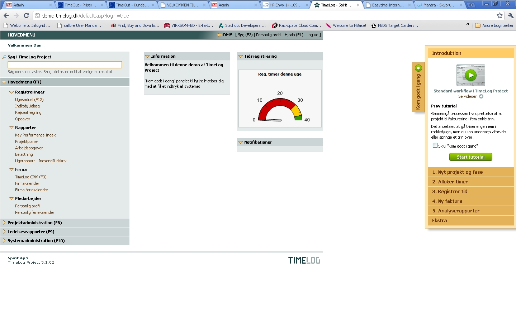Image resolution: width=516 pixels, height=322 pixels.
Task: Open Andre bogmærker folder
Action: coord(494,25)
